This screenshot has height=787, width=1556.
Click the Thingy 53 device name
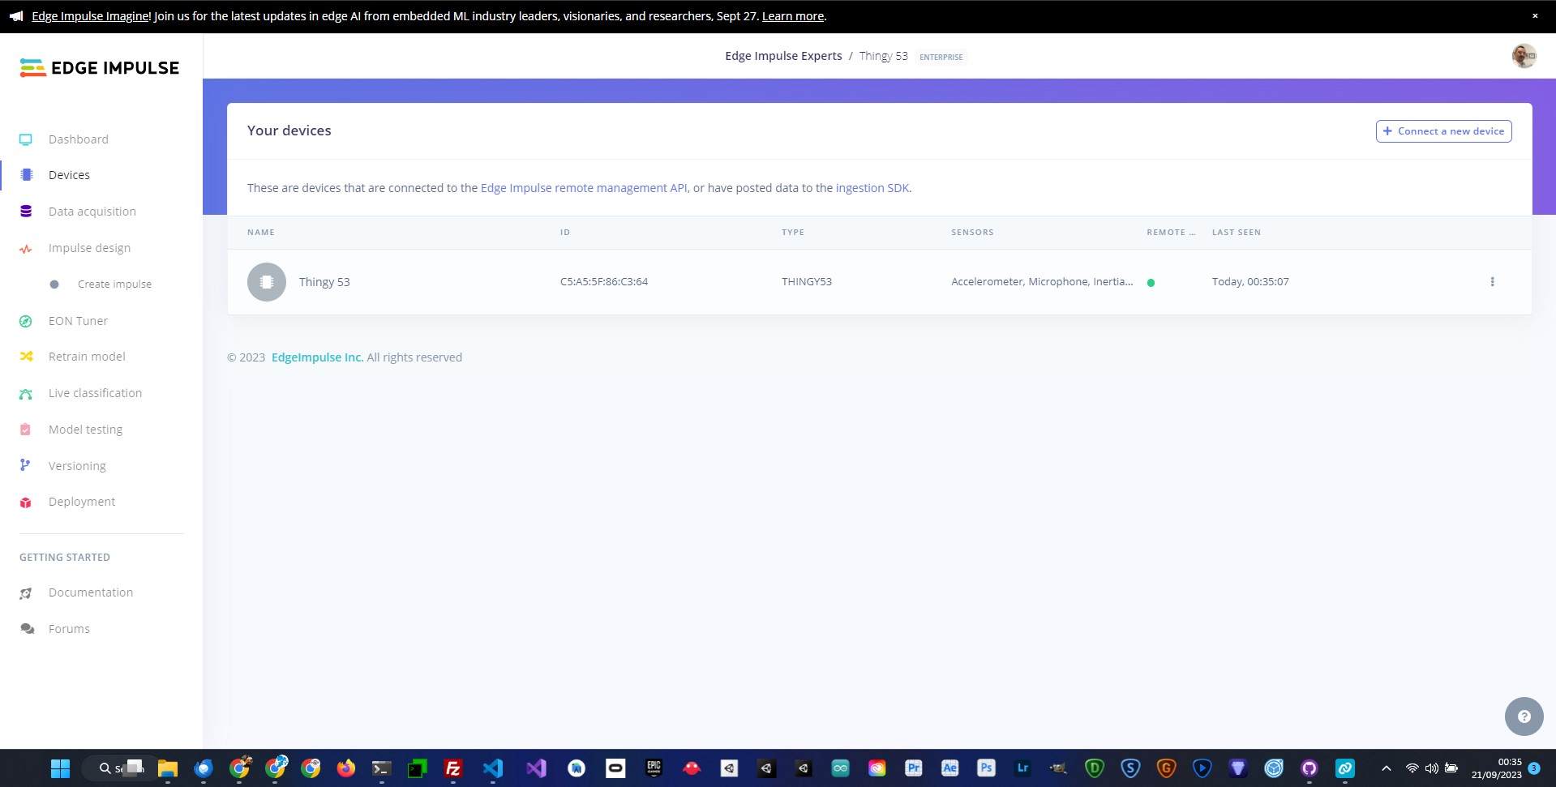tap(324, 282)
